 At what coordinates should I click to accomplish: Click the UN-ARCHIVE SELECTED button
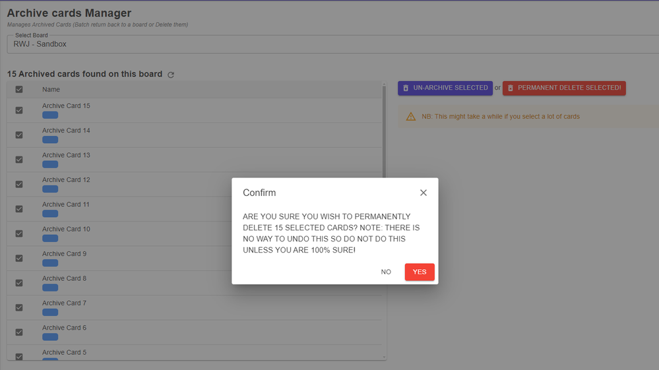445,88
